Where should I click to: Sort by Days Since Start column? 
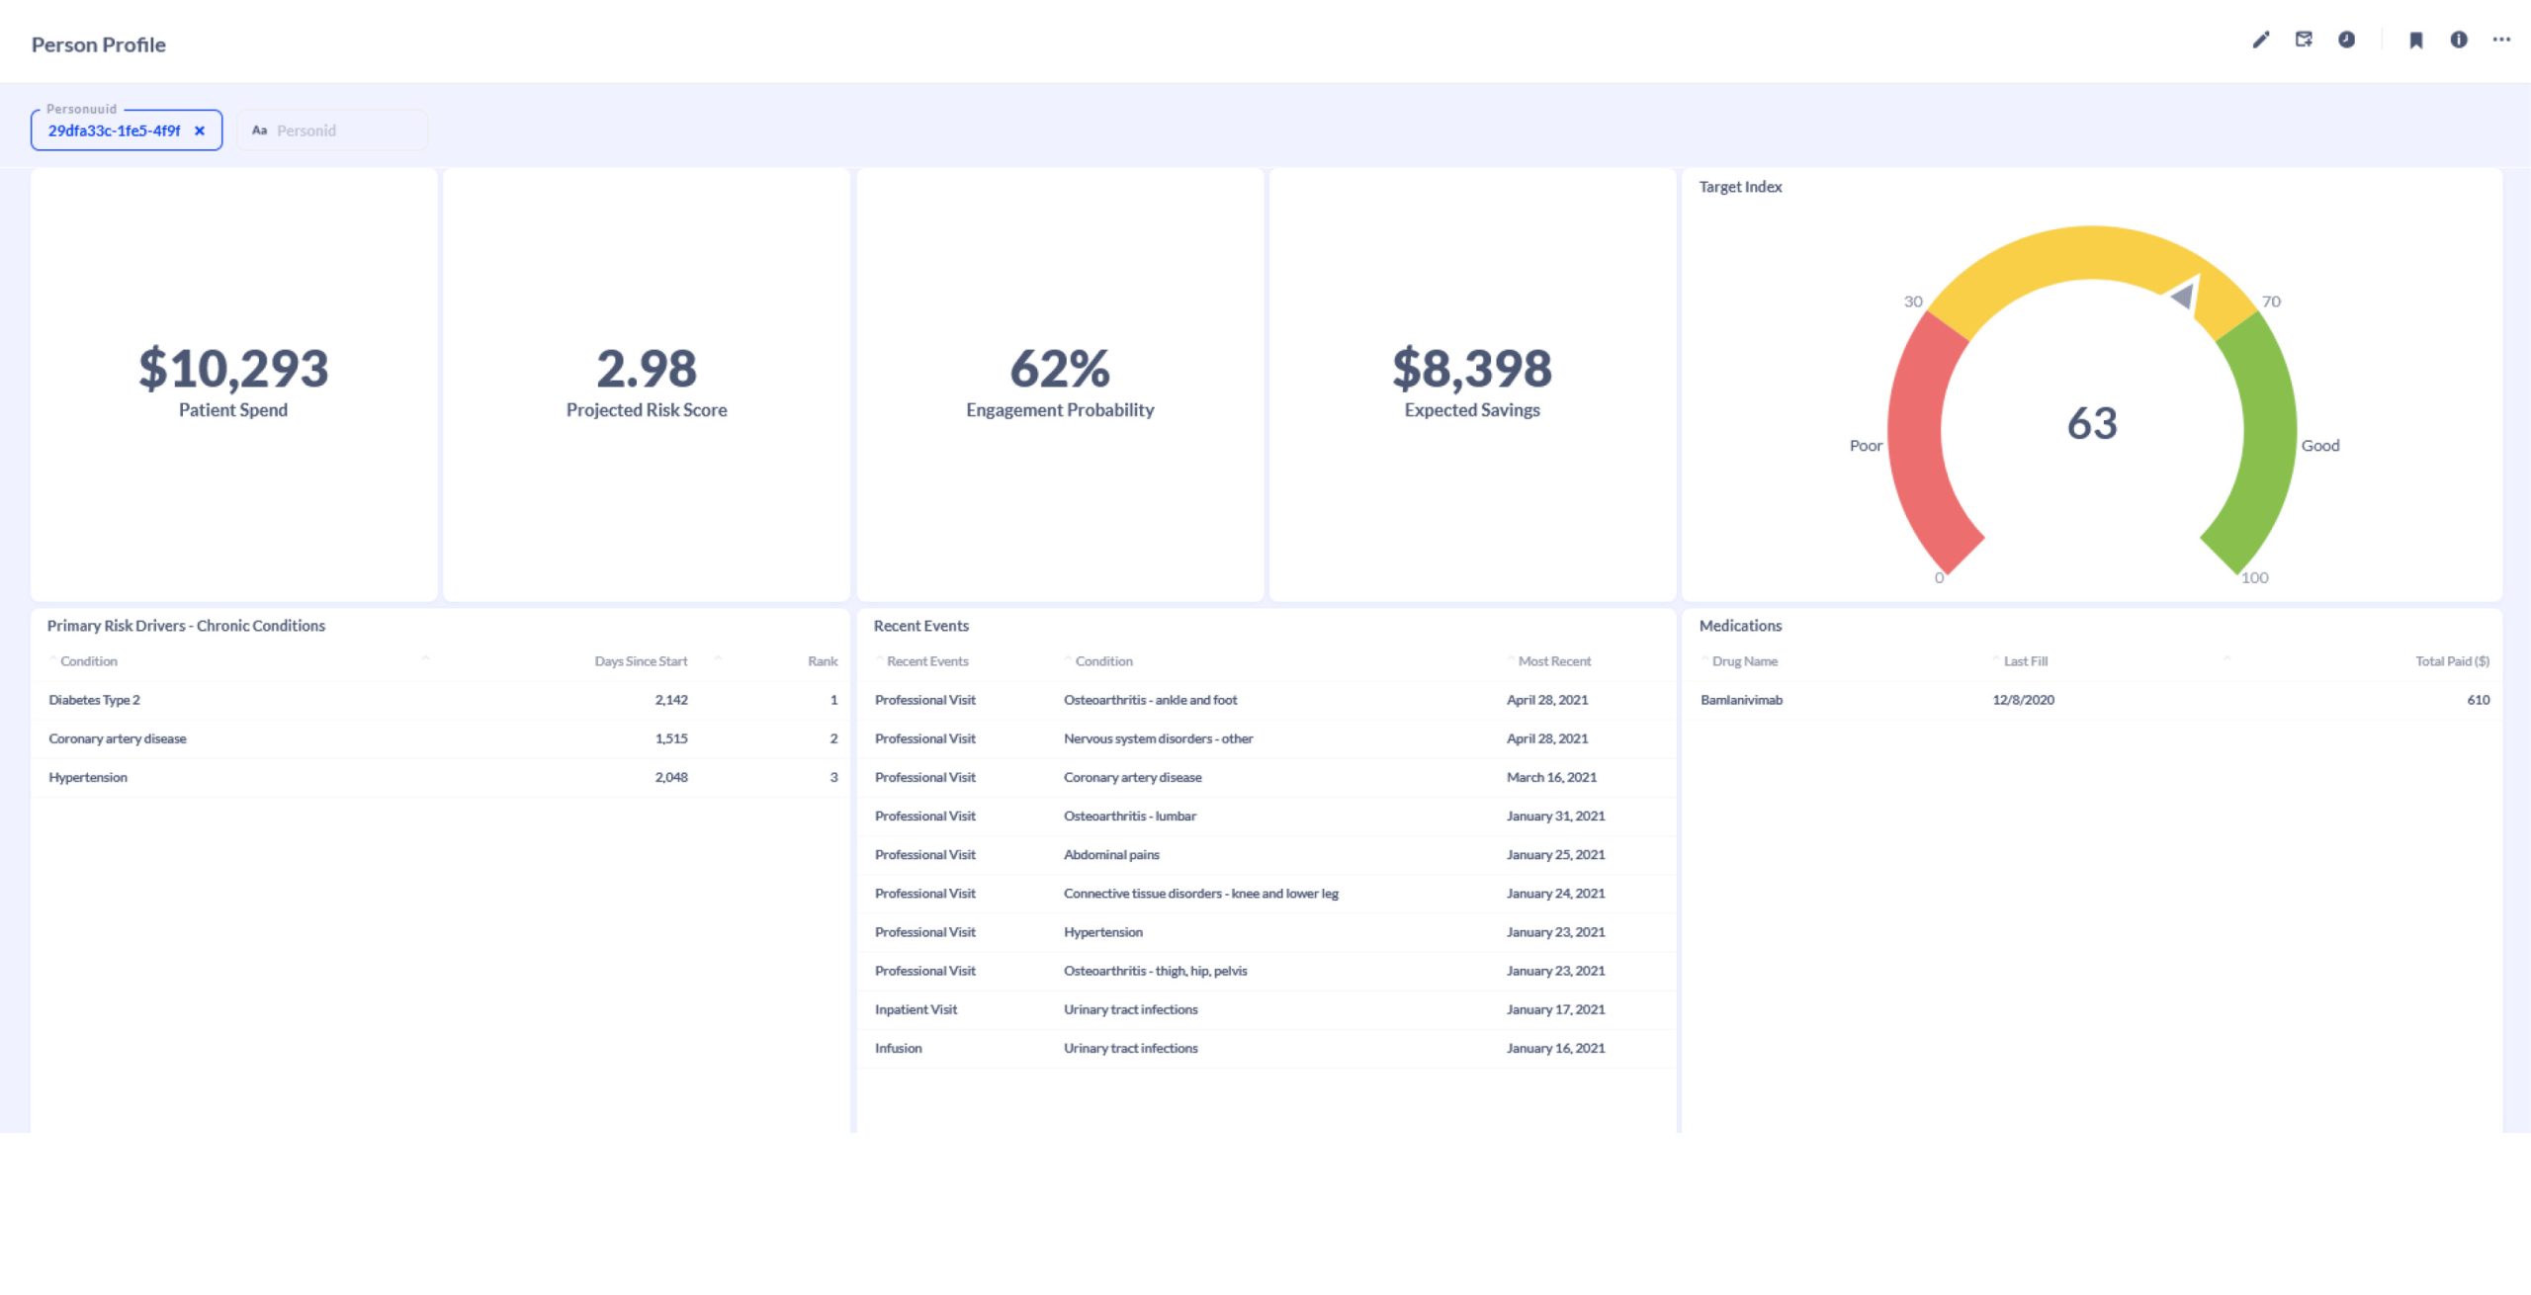[x=641, y=661]
